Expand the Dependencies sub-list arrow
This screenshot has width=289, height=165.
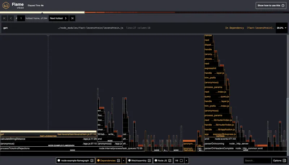124,160
